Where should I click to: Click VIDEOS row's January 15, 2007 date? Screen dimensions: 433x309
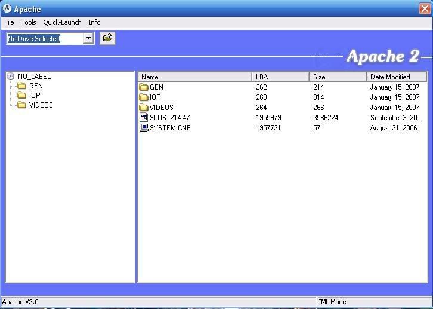pyautogui.click(x=395, y=108)
